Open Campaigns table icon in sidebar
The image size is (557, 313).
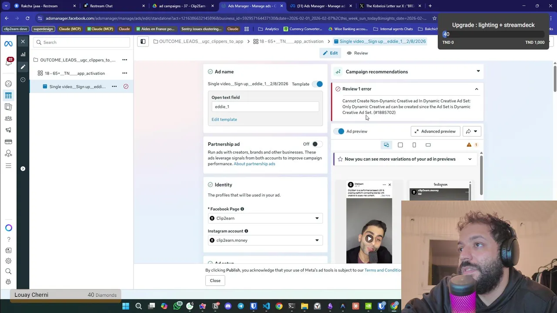[8, 95]
